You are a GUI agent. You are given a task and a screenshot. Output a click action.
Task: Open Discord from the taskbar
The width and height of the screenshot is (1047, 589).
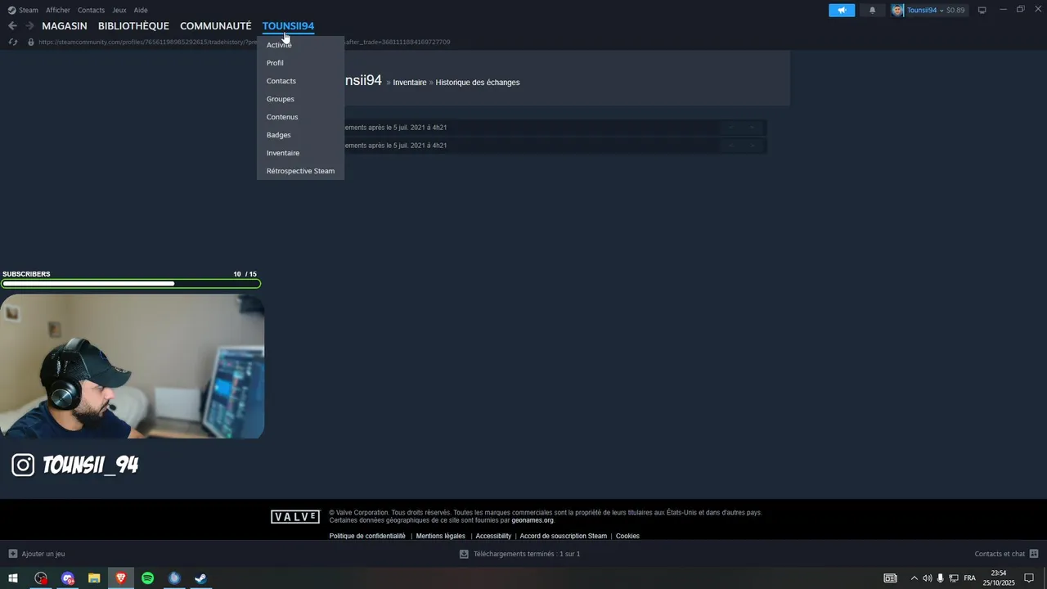pos(68,578)
